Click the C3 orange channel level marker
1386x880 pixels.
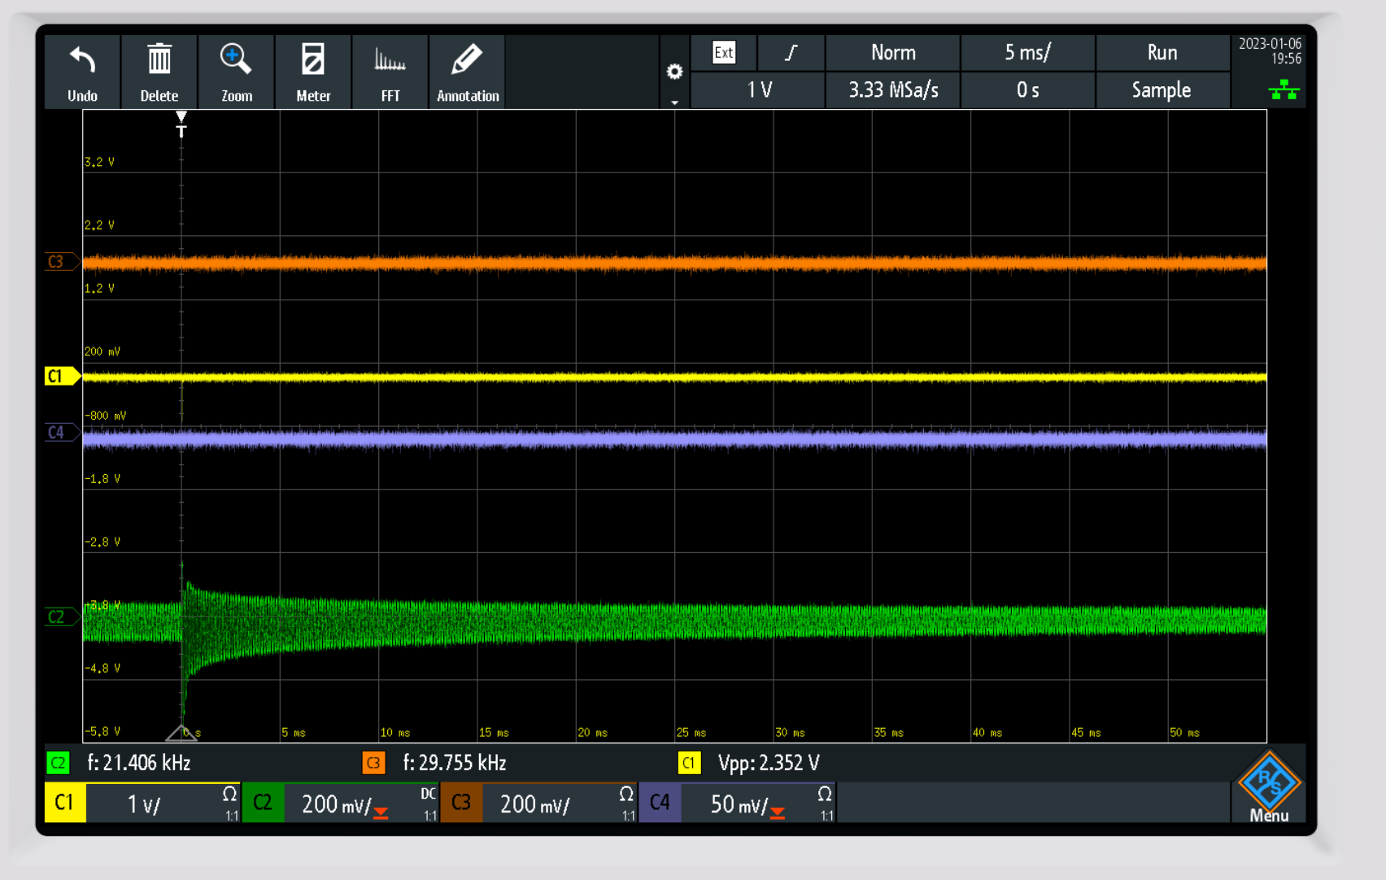(x=59, y=262)
